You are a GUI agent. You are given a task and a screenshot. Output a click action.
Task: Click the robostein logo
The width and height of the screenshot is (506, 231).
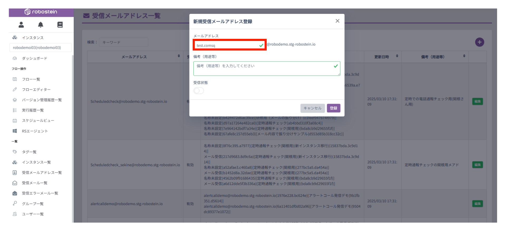click(x=41, y=12)
